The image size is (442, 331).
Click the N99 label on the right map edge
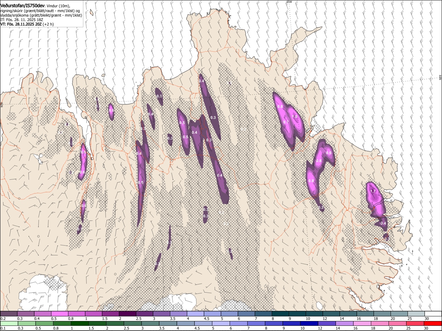coord(440,78)
